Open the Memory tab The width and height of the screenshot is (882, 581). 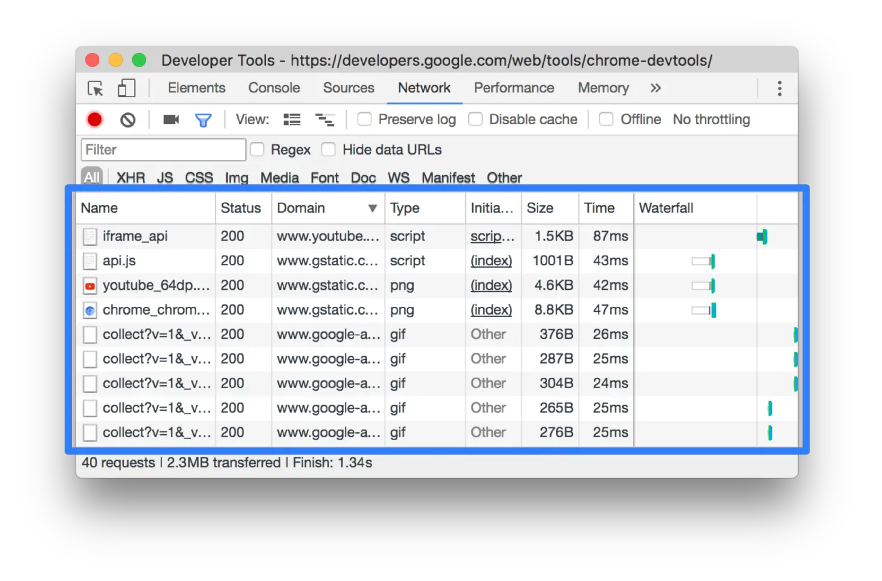pos(604,88)
